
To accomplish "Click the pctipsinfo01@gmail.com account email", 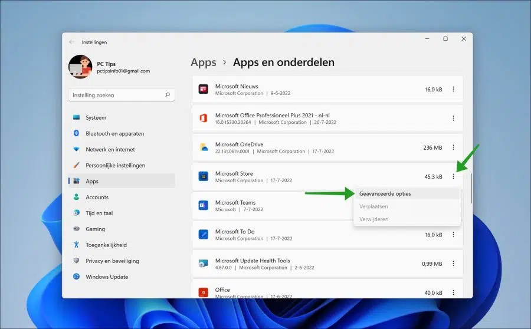I will tap(123, 71).
